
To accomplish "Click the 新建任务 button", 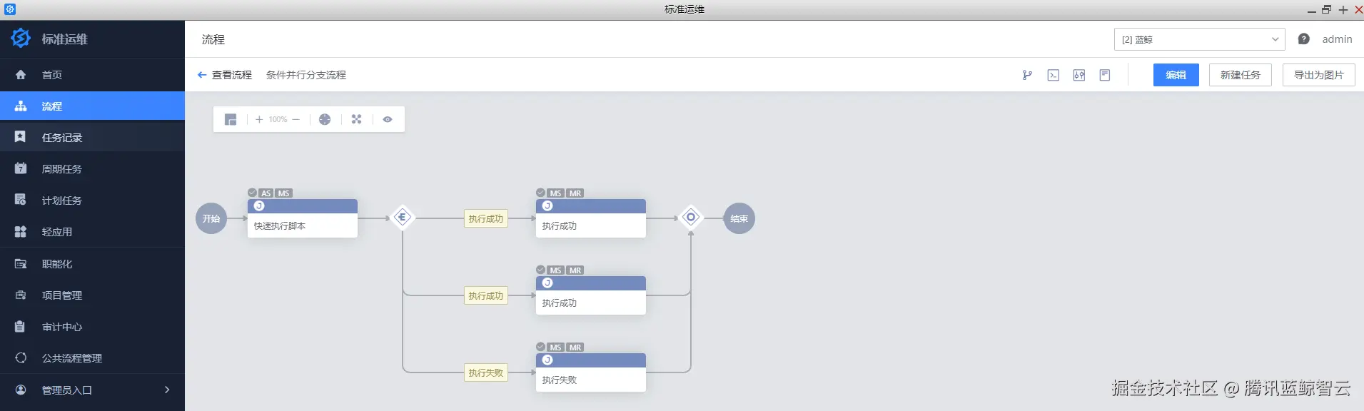I will tap(1240, 75).
